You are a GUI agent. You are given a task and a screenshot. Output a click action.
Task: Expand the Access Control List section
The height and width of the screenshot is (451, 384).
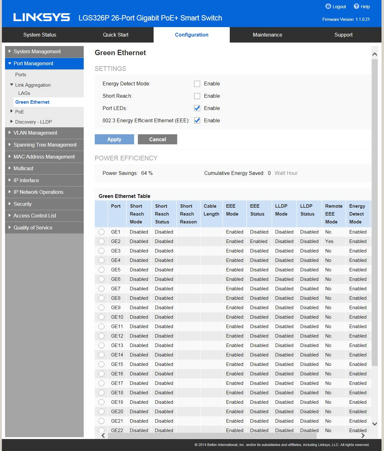[44, 216]
